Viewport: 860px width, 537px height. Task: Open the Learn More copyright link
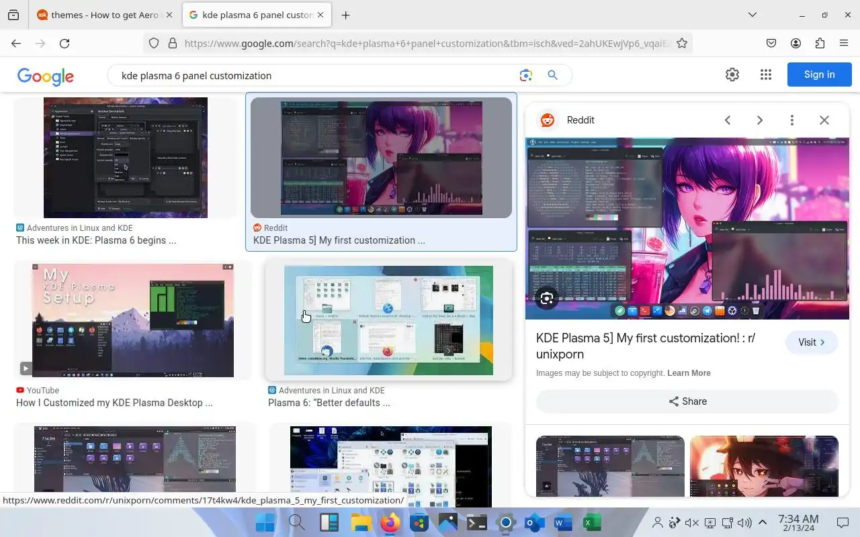point(689,373)
